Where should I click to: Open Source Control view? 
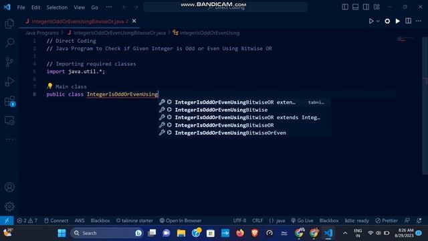tap(9, 62)
